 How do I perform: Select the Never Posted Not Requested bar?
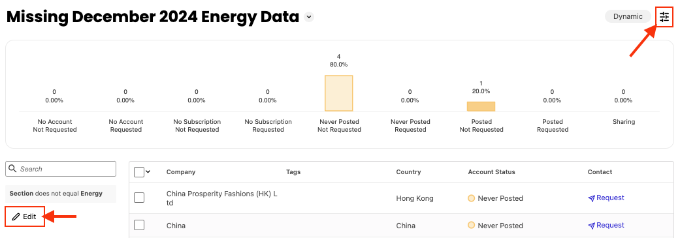[x=339, y=93]
